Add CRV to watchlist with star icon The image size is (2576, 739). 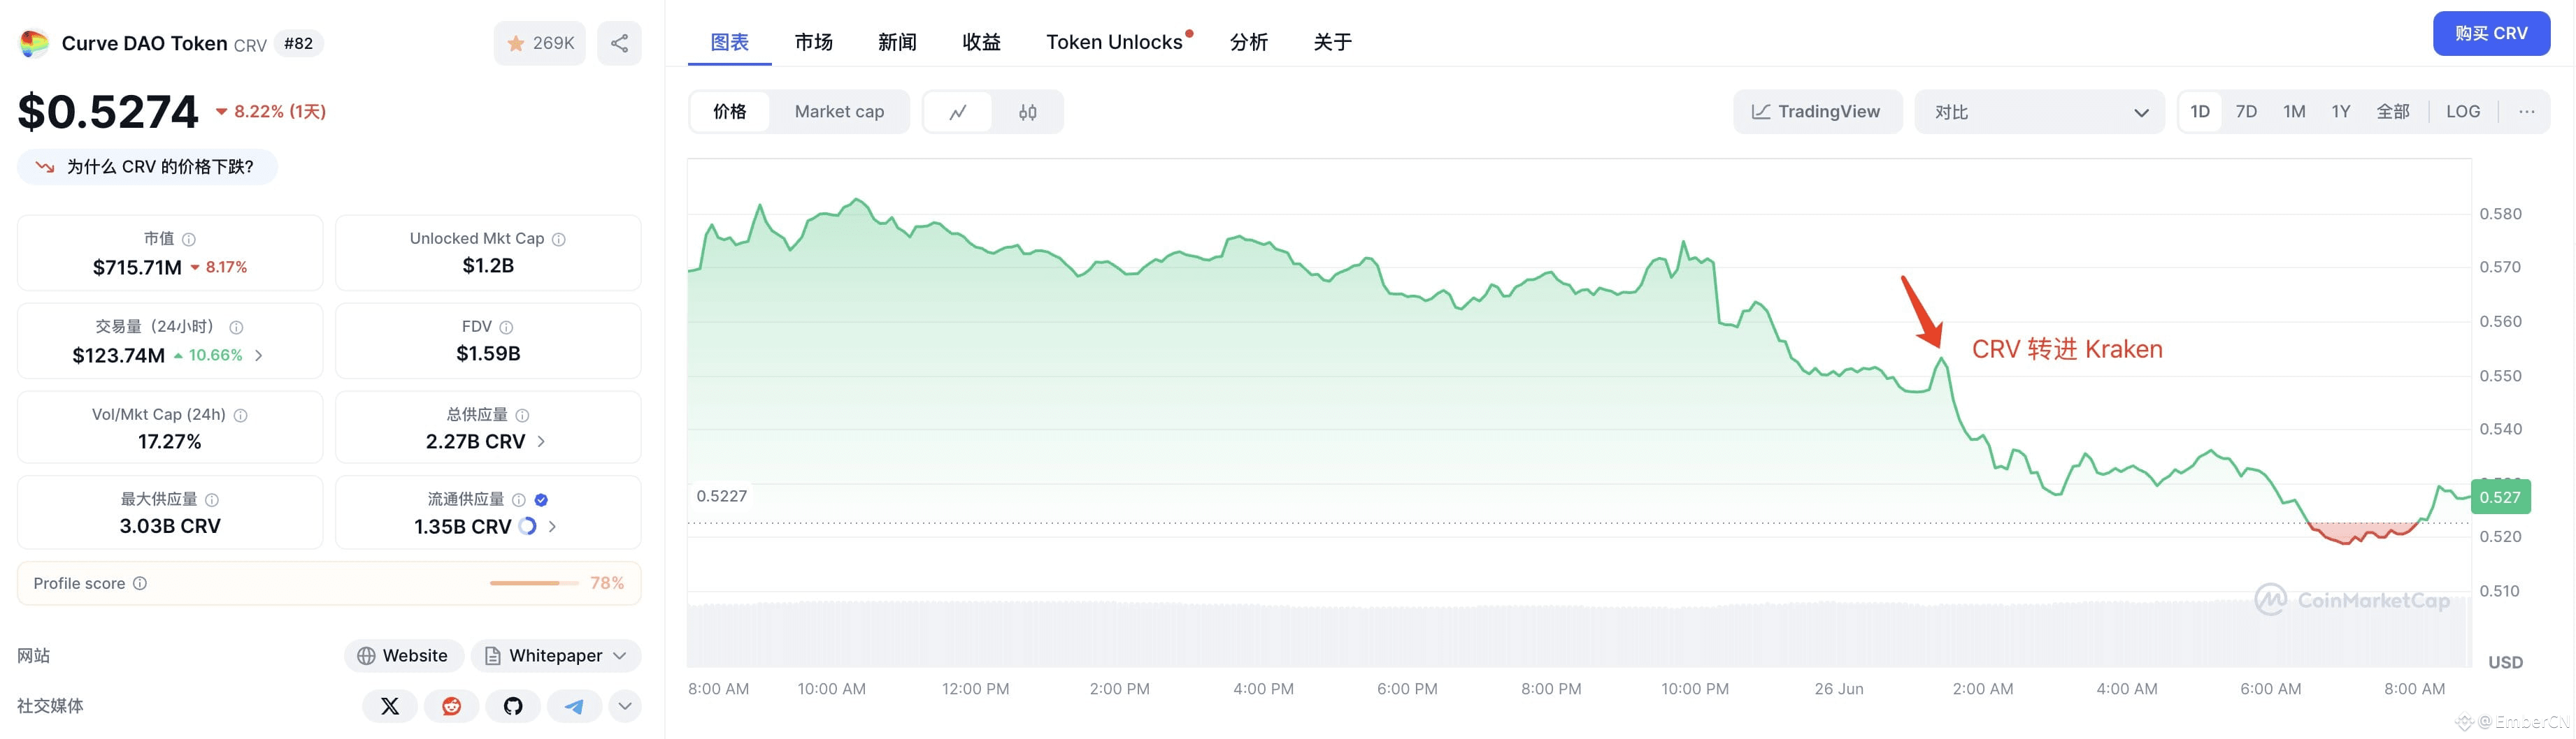540,43
